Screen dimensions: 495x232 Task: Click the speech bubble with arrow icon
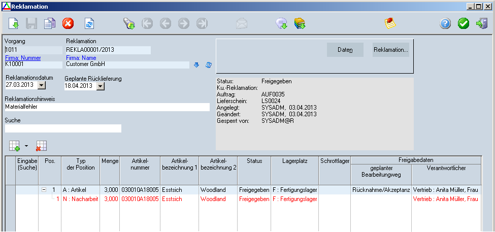click(x=281, y=23)
